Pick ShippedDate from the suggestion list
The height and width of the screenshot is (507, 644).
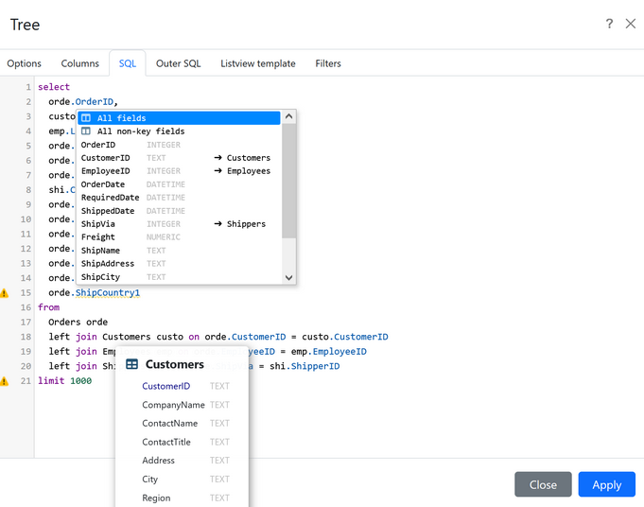point(179,211)
